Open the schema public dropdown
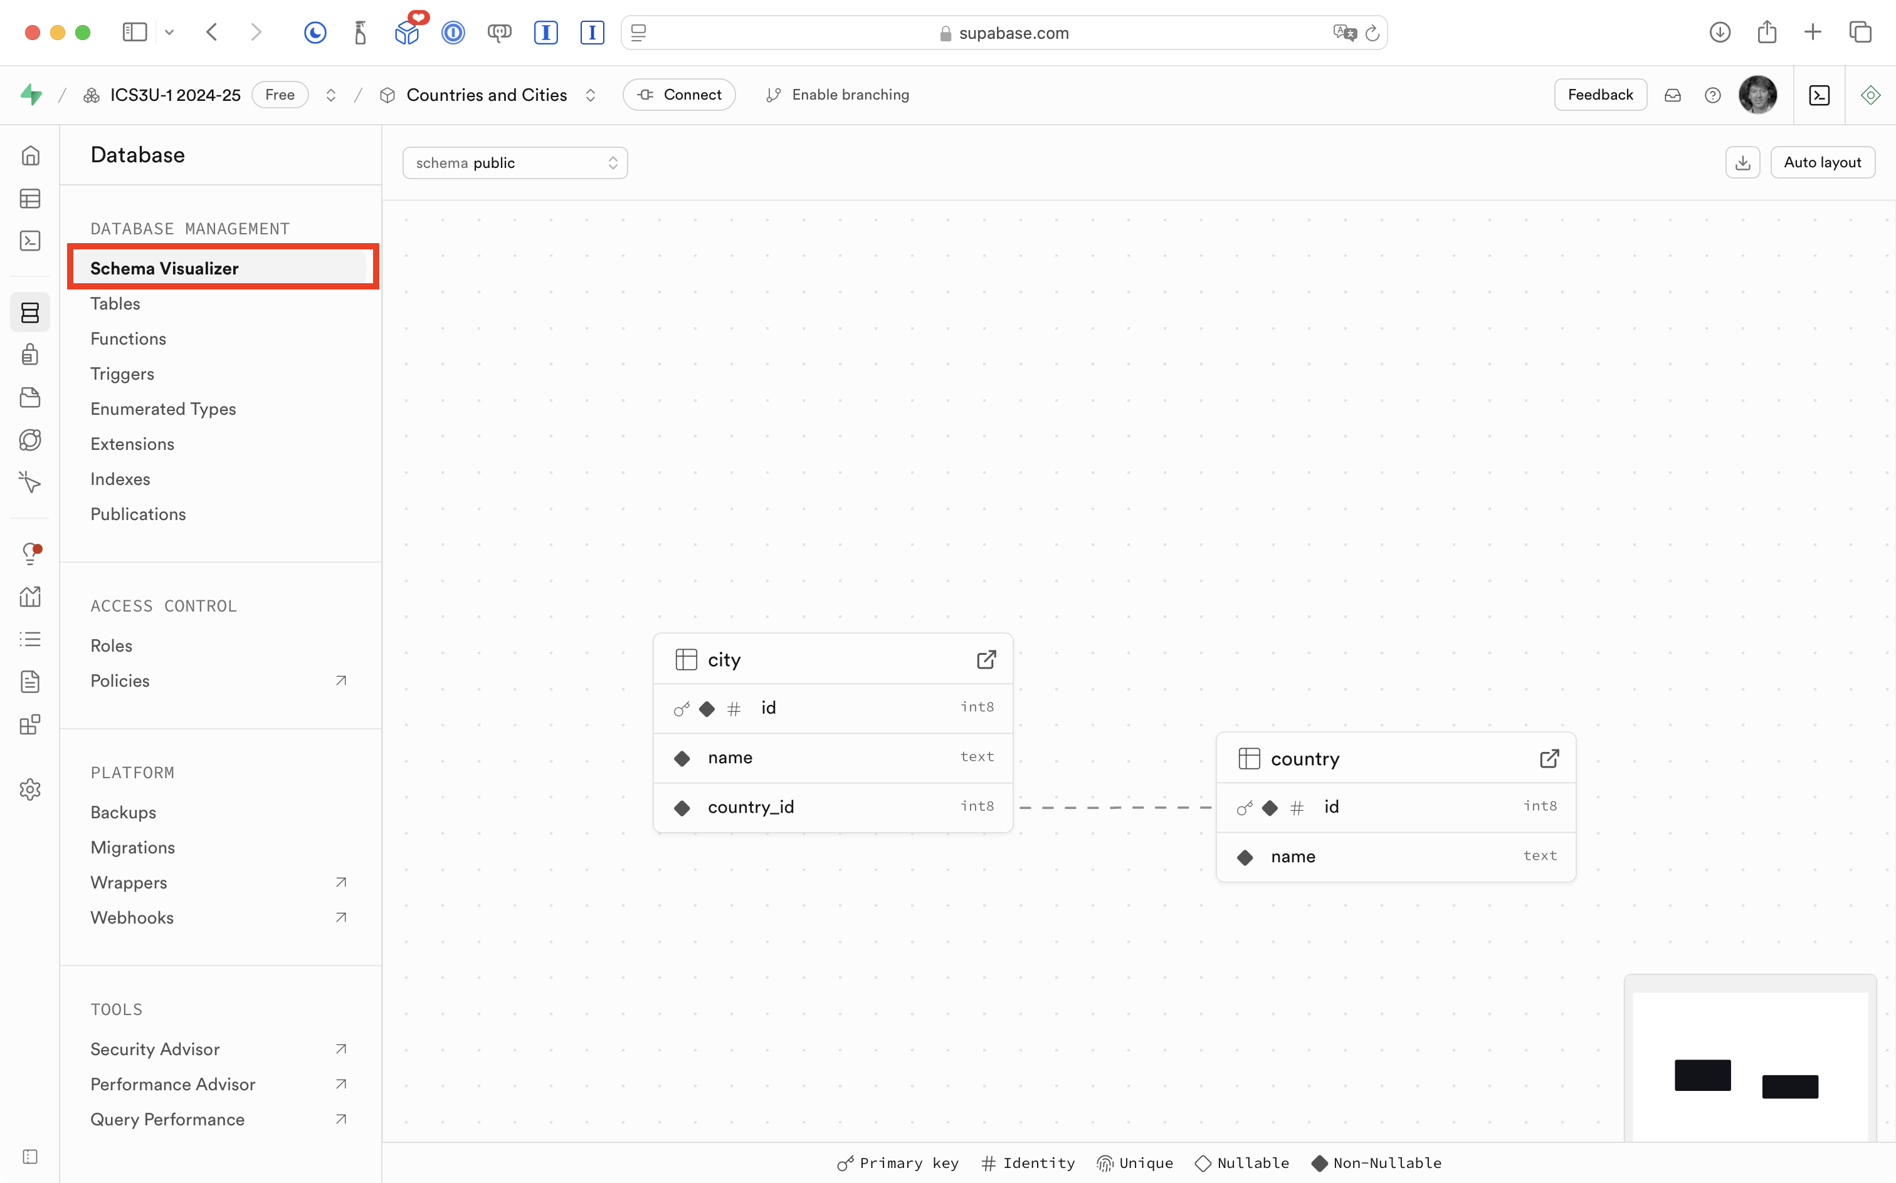Viewport: 1896px width, 1183px height. 514,163
